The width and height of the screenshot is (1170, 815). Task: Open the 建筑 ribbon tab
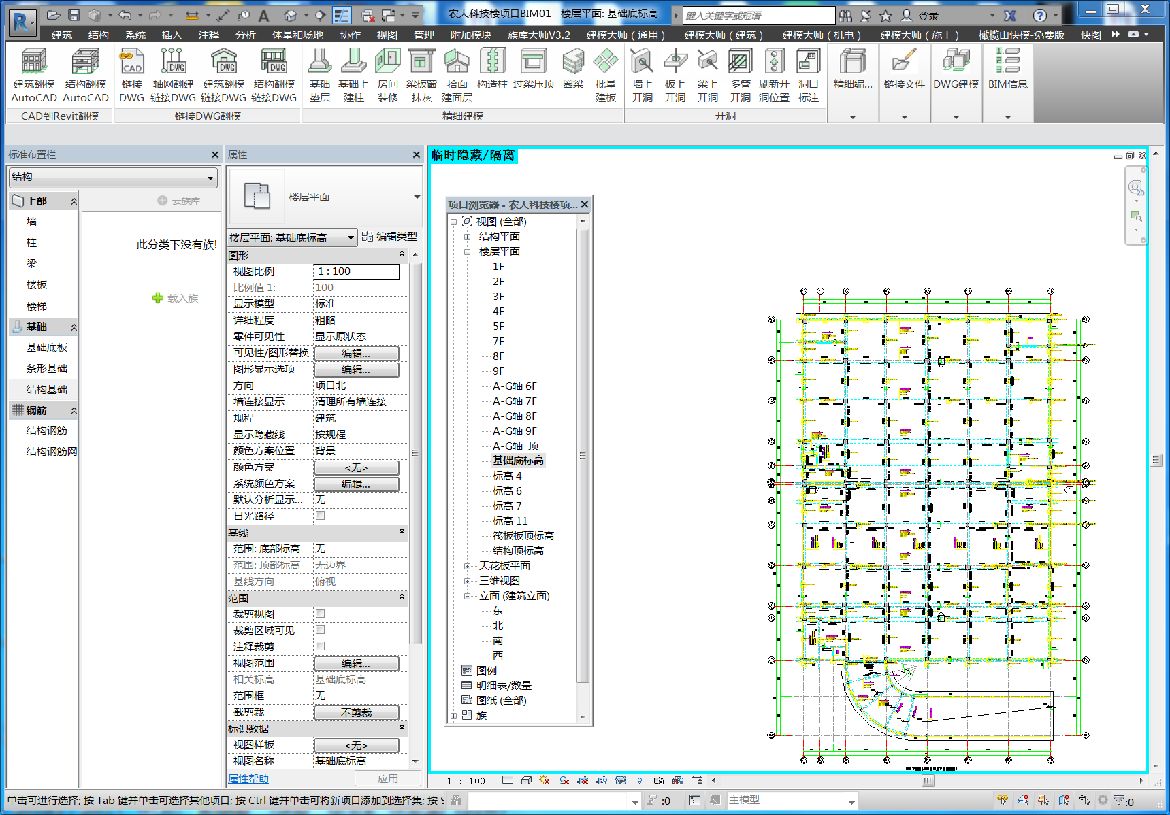click(x=61, y=35)
